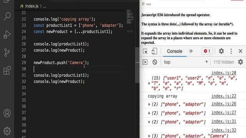Click the Apps shortcut in bookmarks bar

point(146,4)
